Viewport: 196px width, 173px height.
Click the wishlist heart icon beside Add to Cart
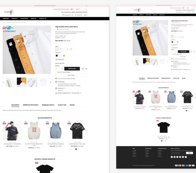(x=83, y=69)
